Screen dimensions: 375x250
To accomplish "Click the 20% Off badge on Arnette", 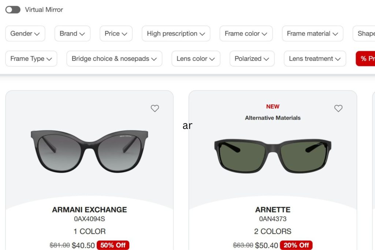I will (x=296, y=245).
